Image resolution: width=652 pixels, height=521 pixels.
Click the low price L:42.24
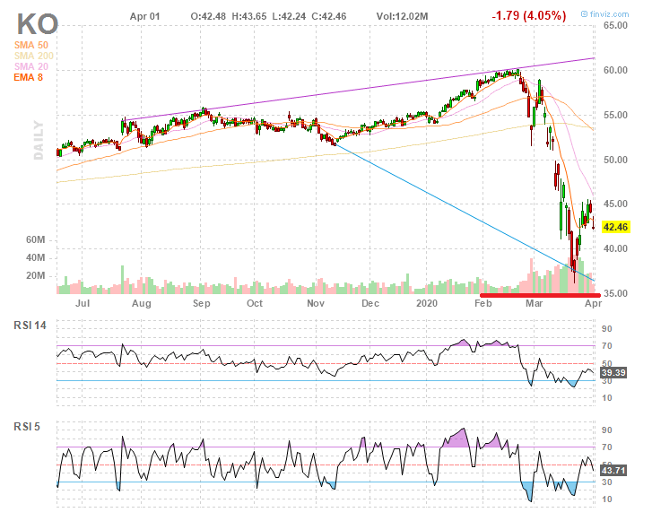[289, 16]
